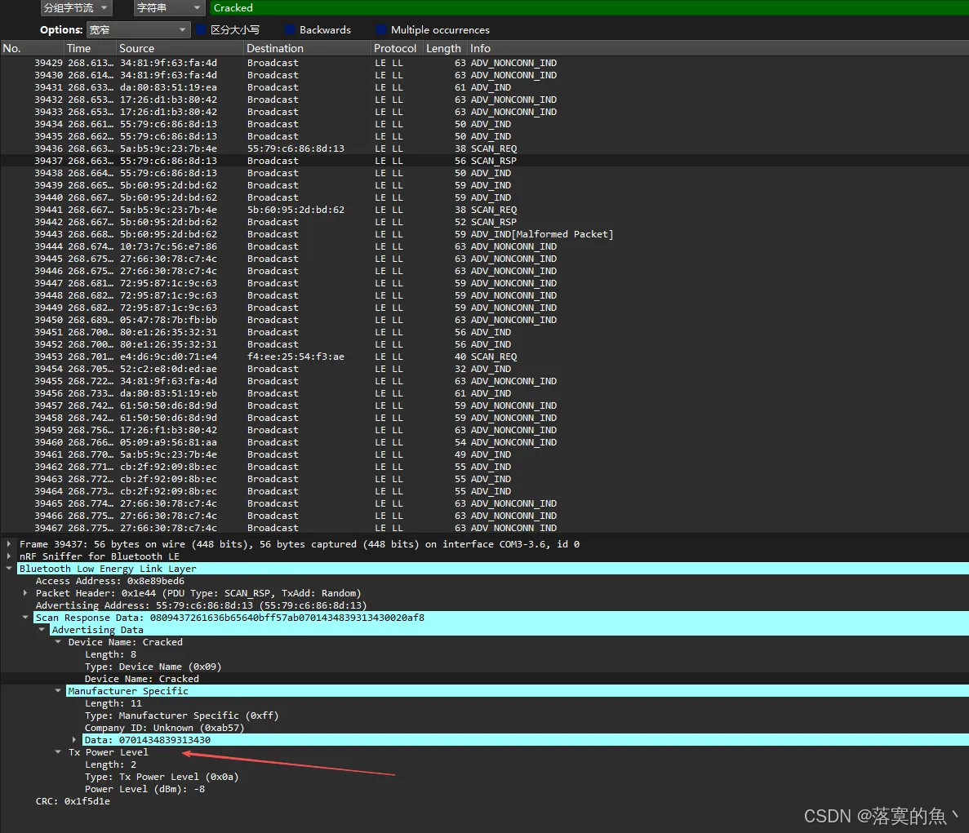Select the CRC: 0x1f5d1e line
Viewport: 969px width, 833px height.
pos(73,801)
